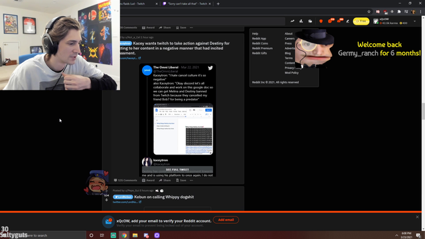Open Reddit Popular trending arrow icon
Image resolution: width=425 pixels, height=239 pixels.
point(292,21)
